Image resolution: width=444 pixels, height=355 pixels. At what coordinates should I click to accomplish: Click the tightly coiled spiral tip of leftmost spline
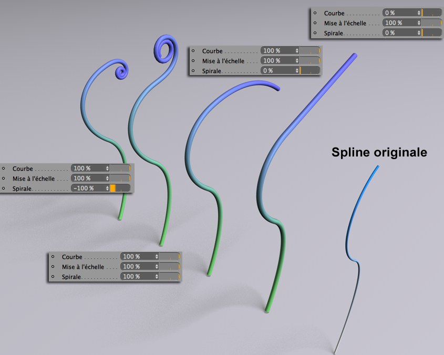click(x=121, y=70)
